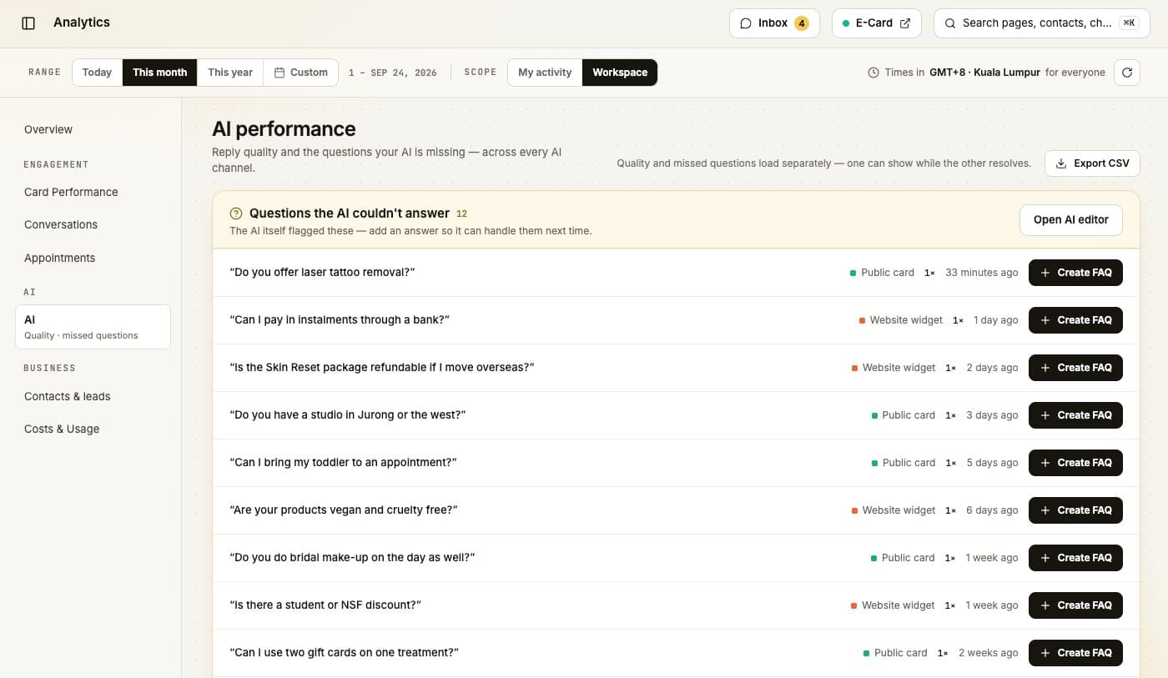Click the question mark icon beside the heading

(x=236, y=213)
